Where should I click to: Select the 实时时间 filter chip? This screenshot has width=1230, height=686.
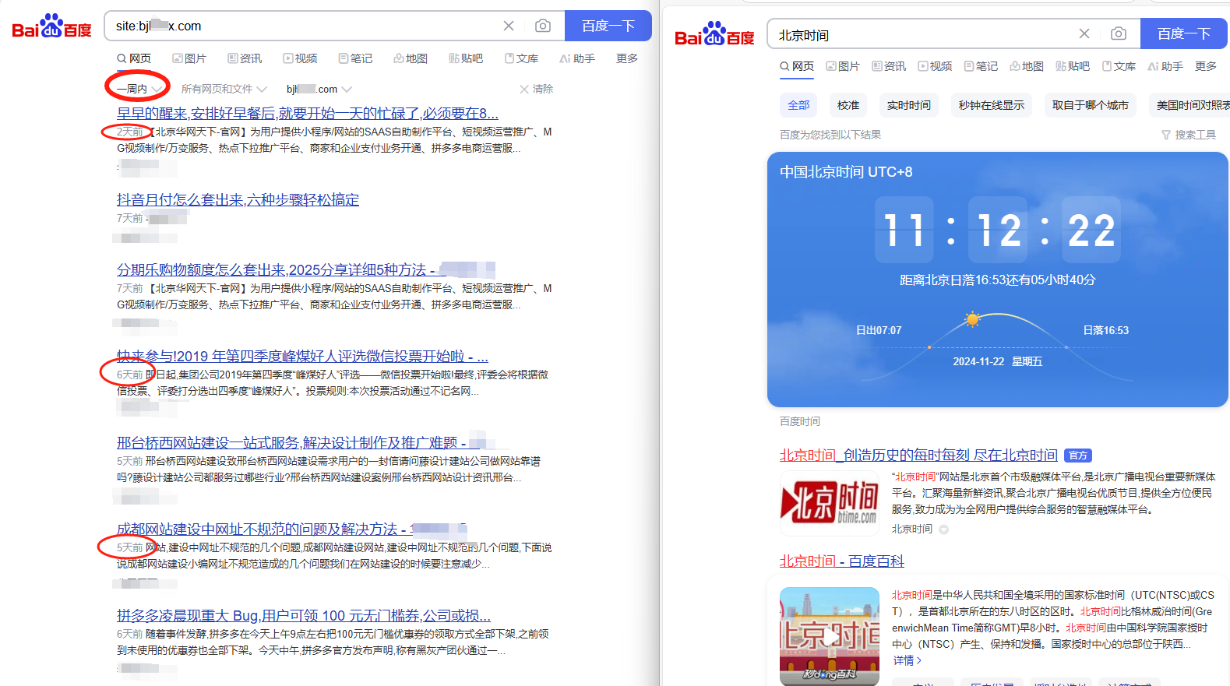(909, 105)
